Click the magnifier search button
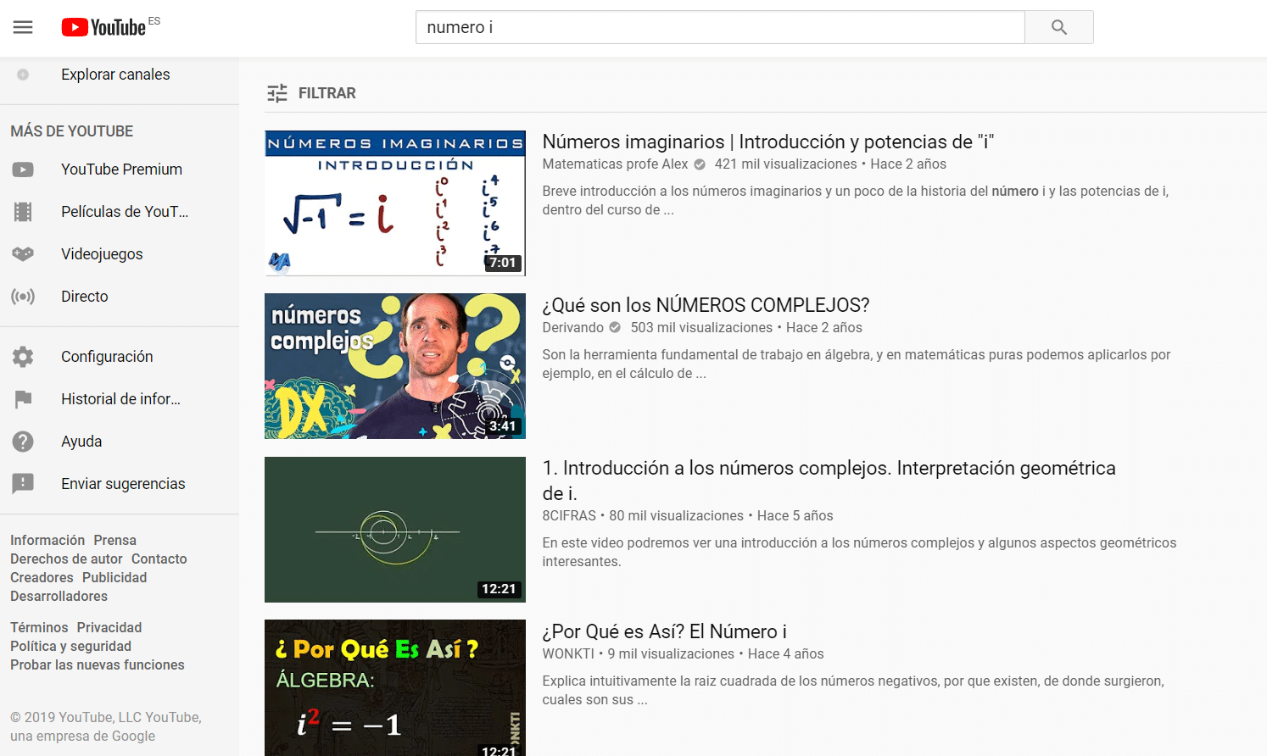 [1058, 27]
